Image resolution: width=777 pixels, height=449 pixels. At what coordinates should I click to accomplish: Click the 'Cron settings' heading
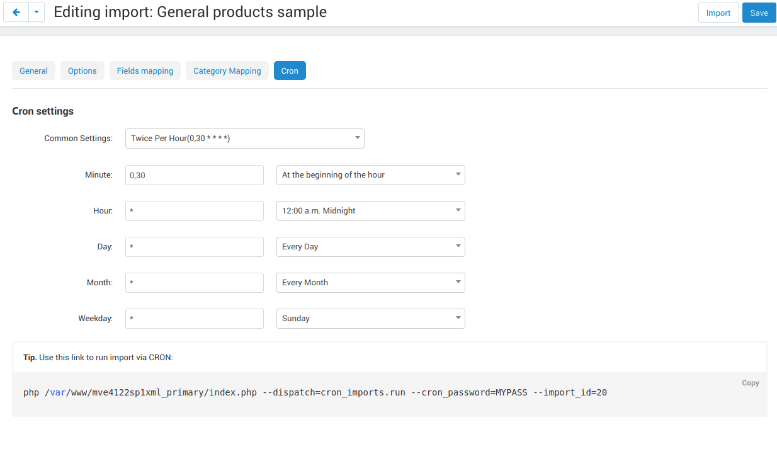click(x=43, y=111)
